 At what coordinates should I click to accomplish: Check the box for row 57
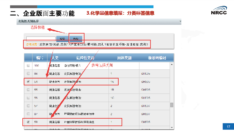[x=28, y=106]
